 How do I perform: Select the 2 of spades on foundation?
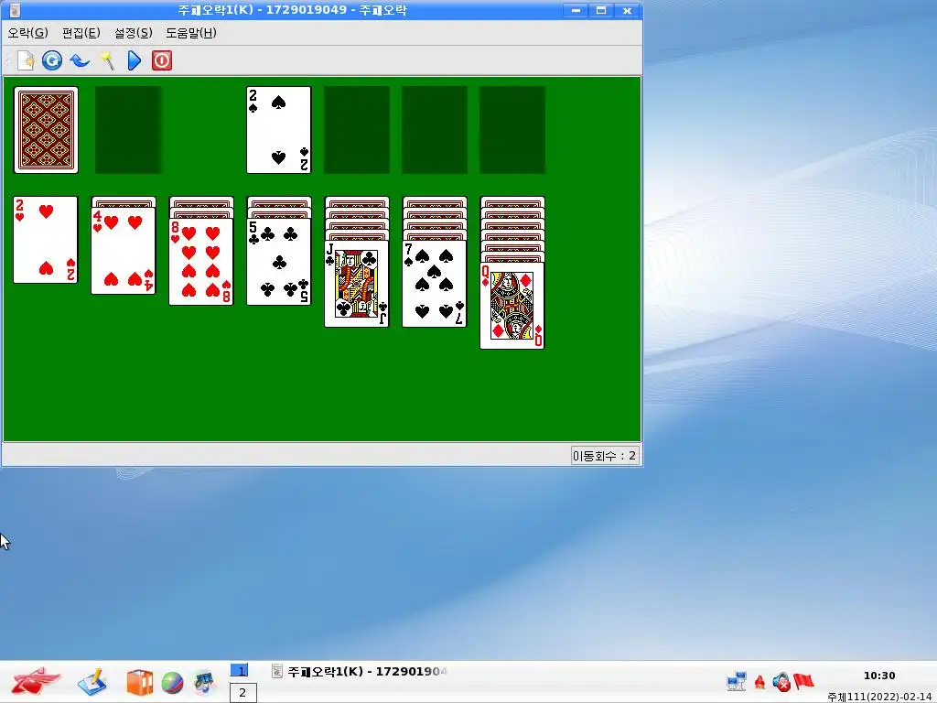(279, 130)
